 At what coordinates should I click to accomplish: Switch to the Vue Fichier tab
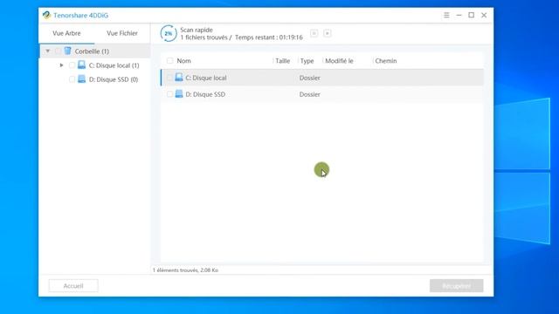pyautogui.click(x=122, y=33)
